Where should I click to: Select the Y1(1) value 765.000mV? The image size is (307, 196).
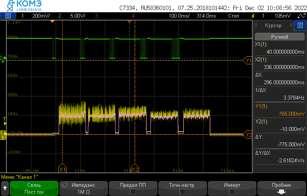(291, 114)
